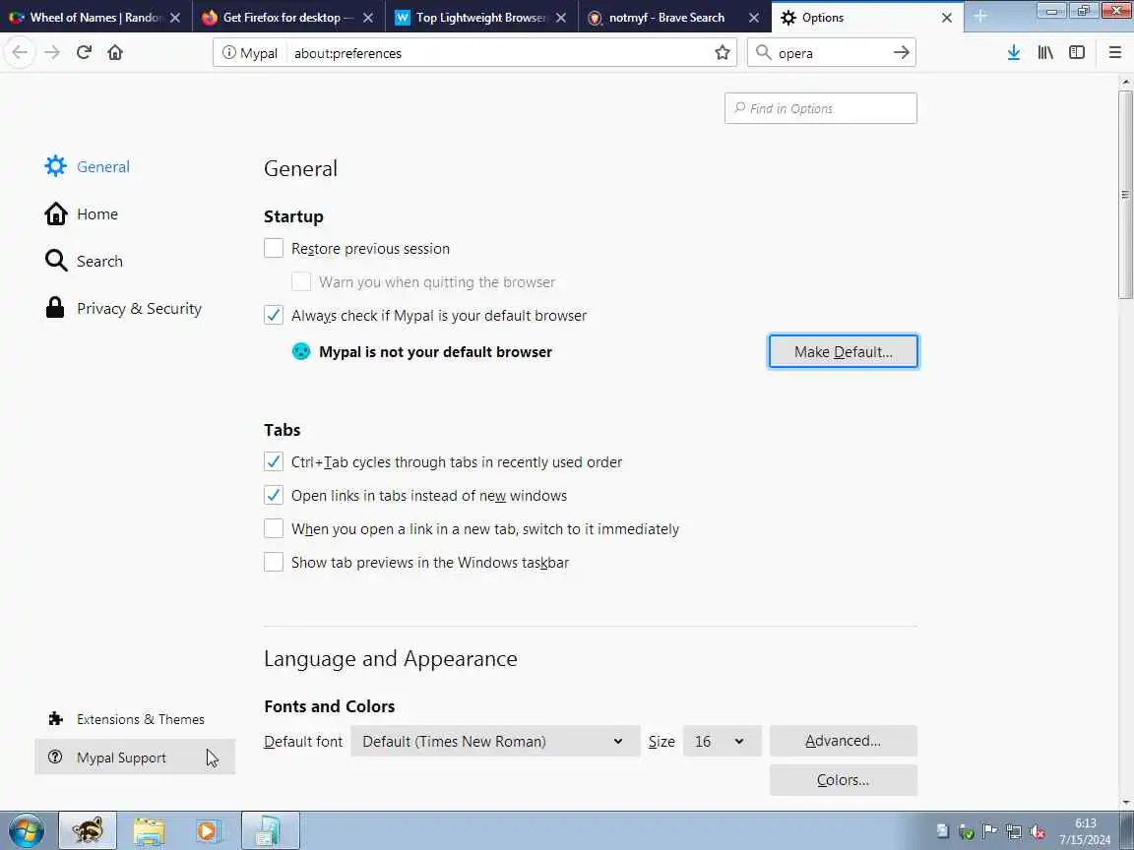Uncheck Always check if Mypal is default
This screenshot has width=1134, height=850.
point(274,315)
